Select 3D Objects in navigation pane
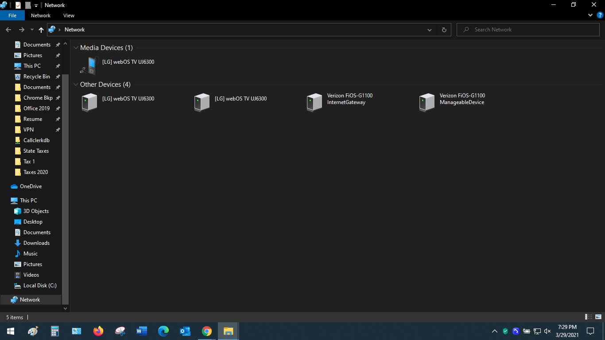The image size is (605, 340). click(36, 211)
